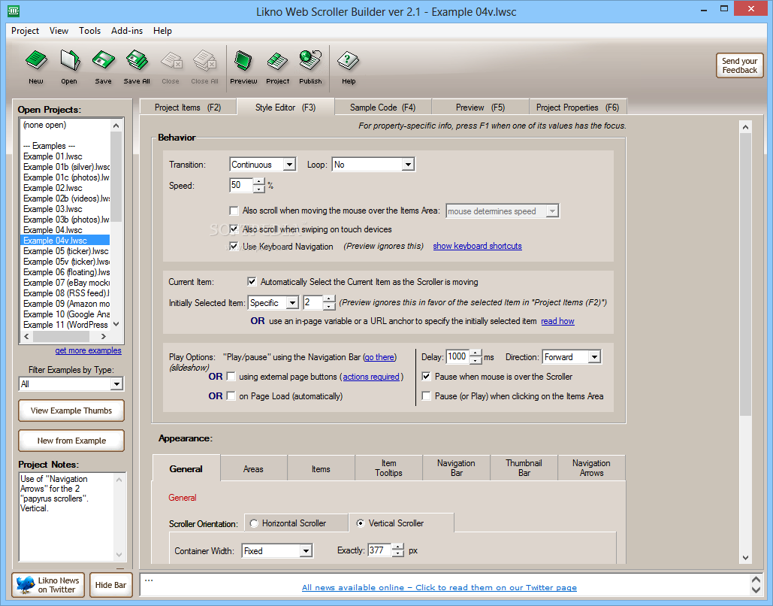
Task: Open the Tools menu
Action: point(89,31)
